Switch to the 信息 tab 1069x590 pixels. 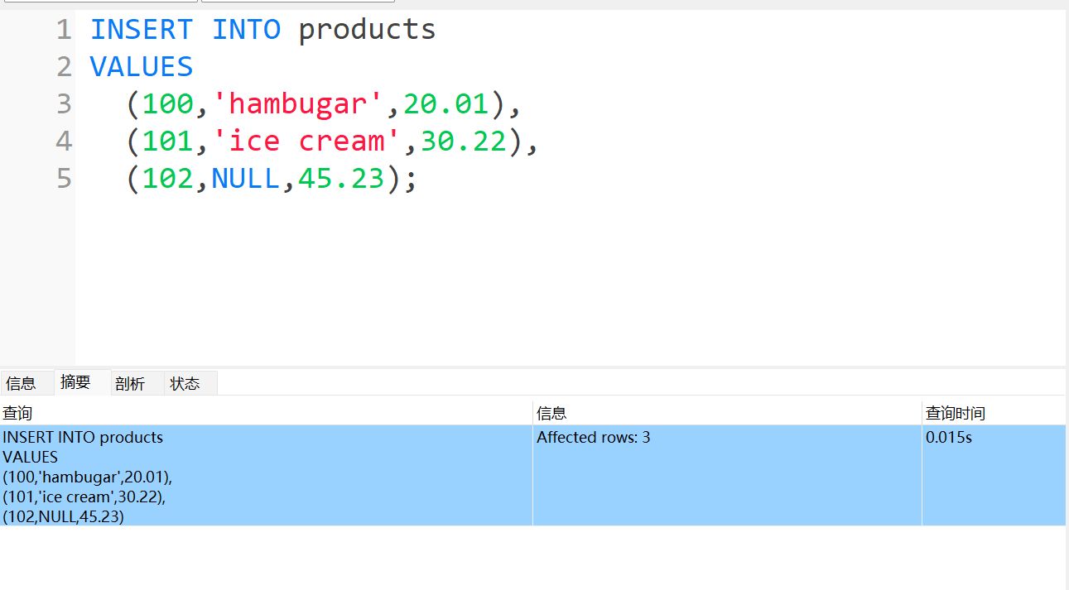pos(21,383)
